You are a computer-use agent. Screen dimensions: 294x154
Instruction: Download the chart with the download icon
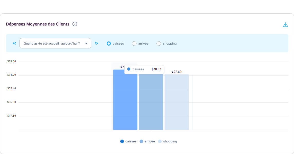click(285, 25)
